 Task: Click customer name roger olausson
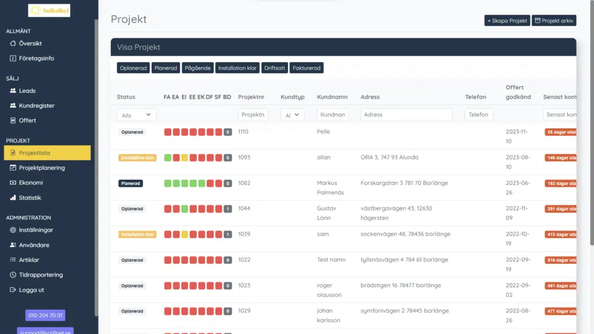329,290
